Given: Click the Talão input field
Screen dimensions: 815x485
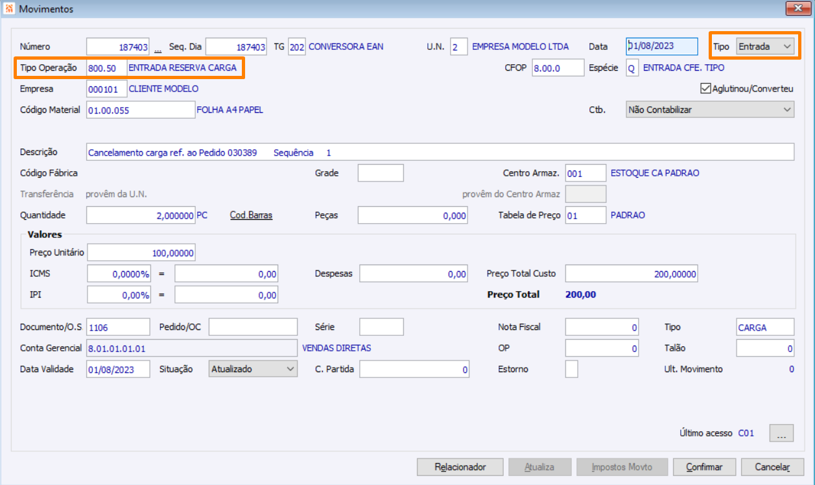Looking at the screenshot, I should (x=765, y=348).
